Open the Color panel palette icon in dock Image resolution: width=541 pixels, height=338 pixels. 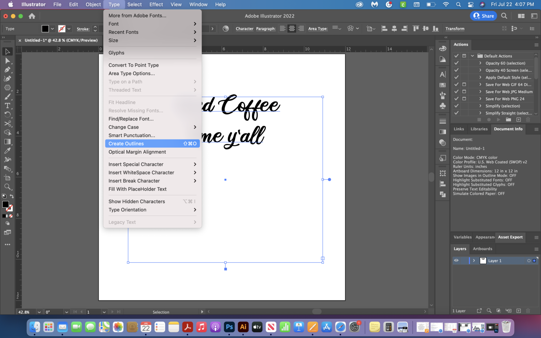[442, 48]
